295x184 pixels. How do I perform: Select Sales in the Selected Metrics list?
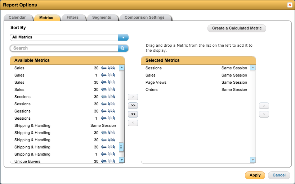click(196, 75)
